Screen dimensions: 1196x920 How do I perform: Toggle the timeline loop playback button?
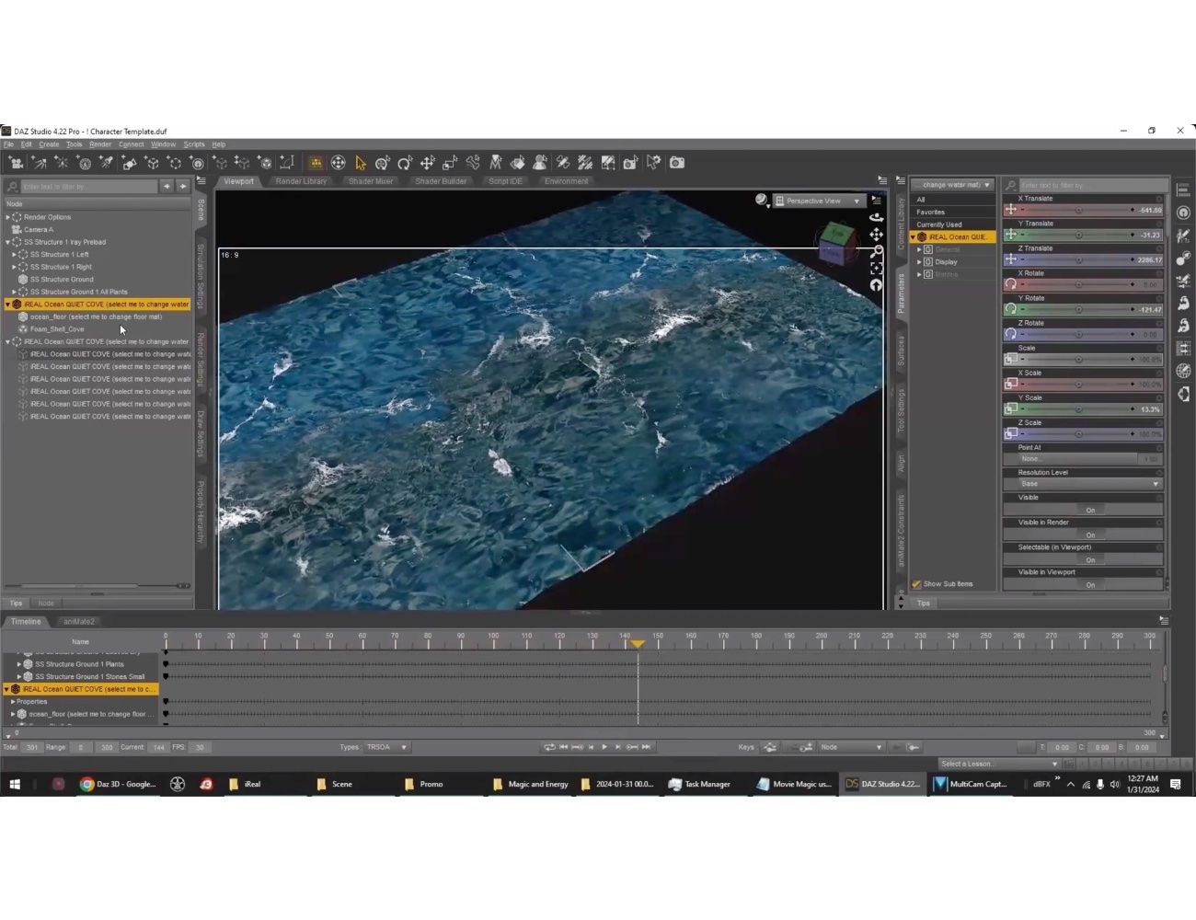pyautogui.click(x=549, y=747)
